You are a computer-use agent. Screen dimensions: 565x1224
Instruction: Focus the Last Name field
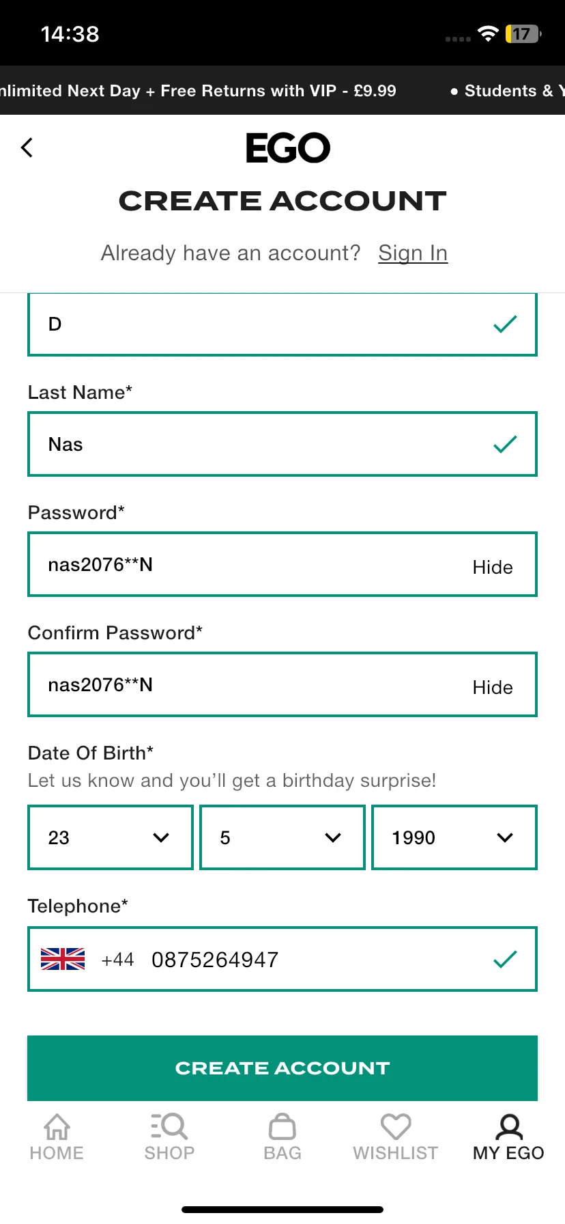[x=282, y=444]
